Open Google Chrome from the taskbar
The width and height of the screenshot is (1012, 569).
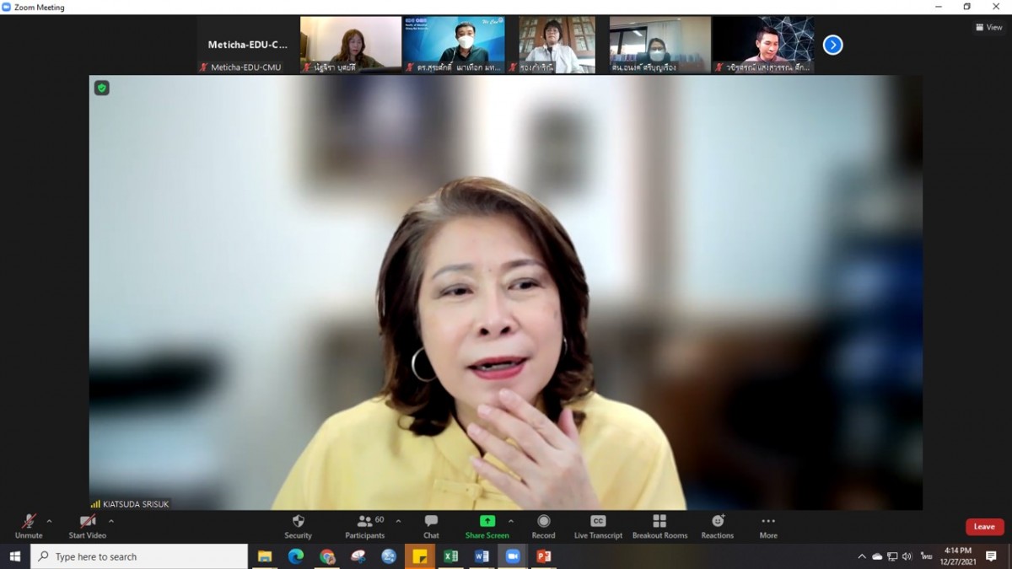pyautogui.click(x=327, y=556)
